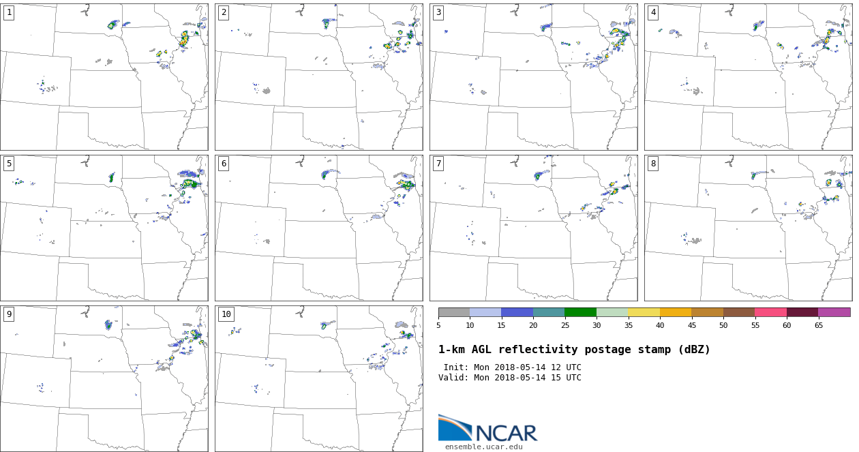Viewport: 859px width, 452px height.
Task: Click the member 1 number label box
Action: pos(9,12)
